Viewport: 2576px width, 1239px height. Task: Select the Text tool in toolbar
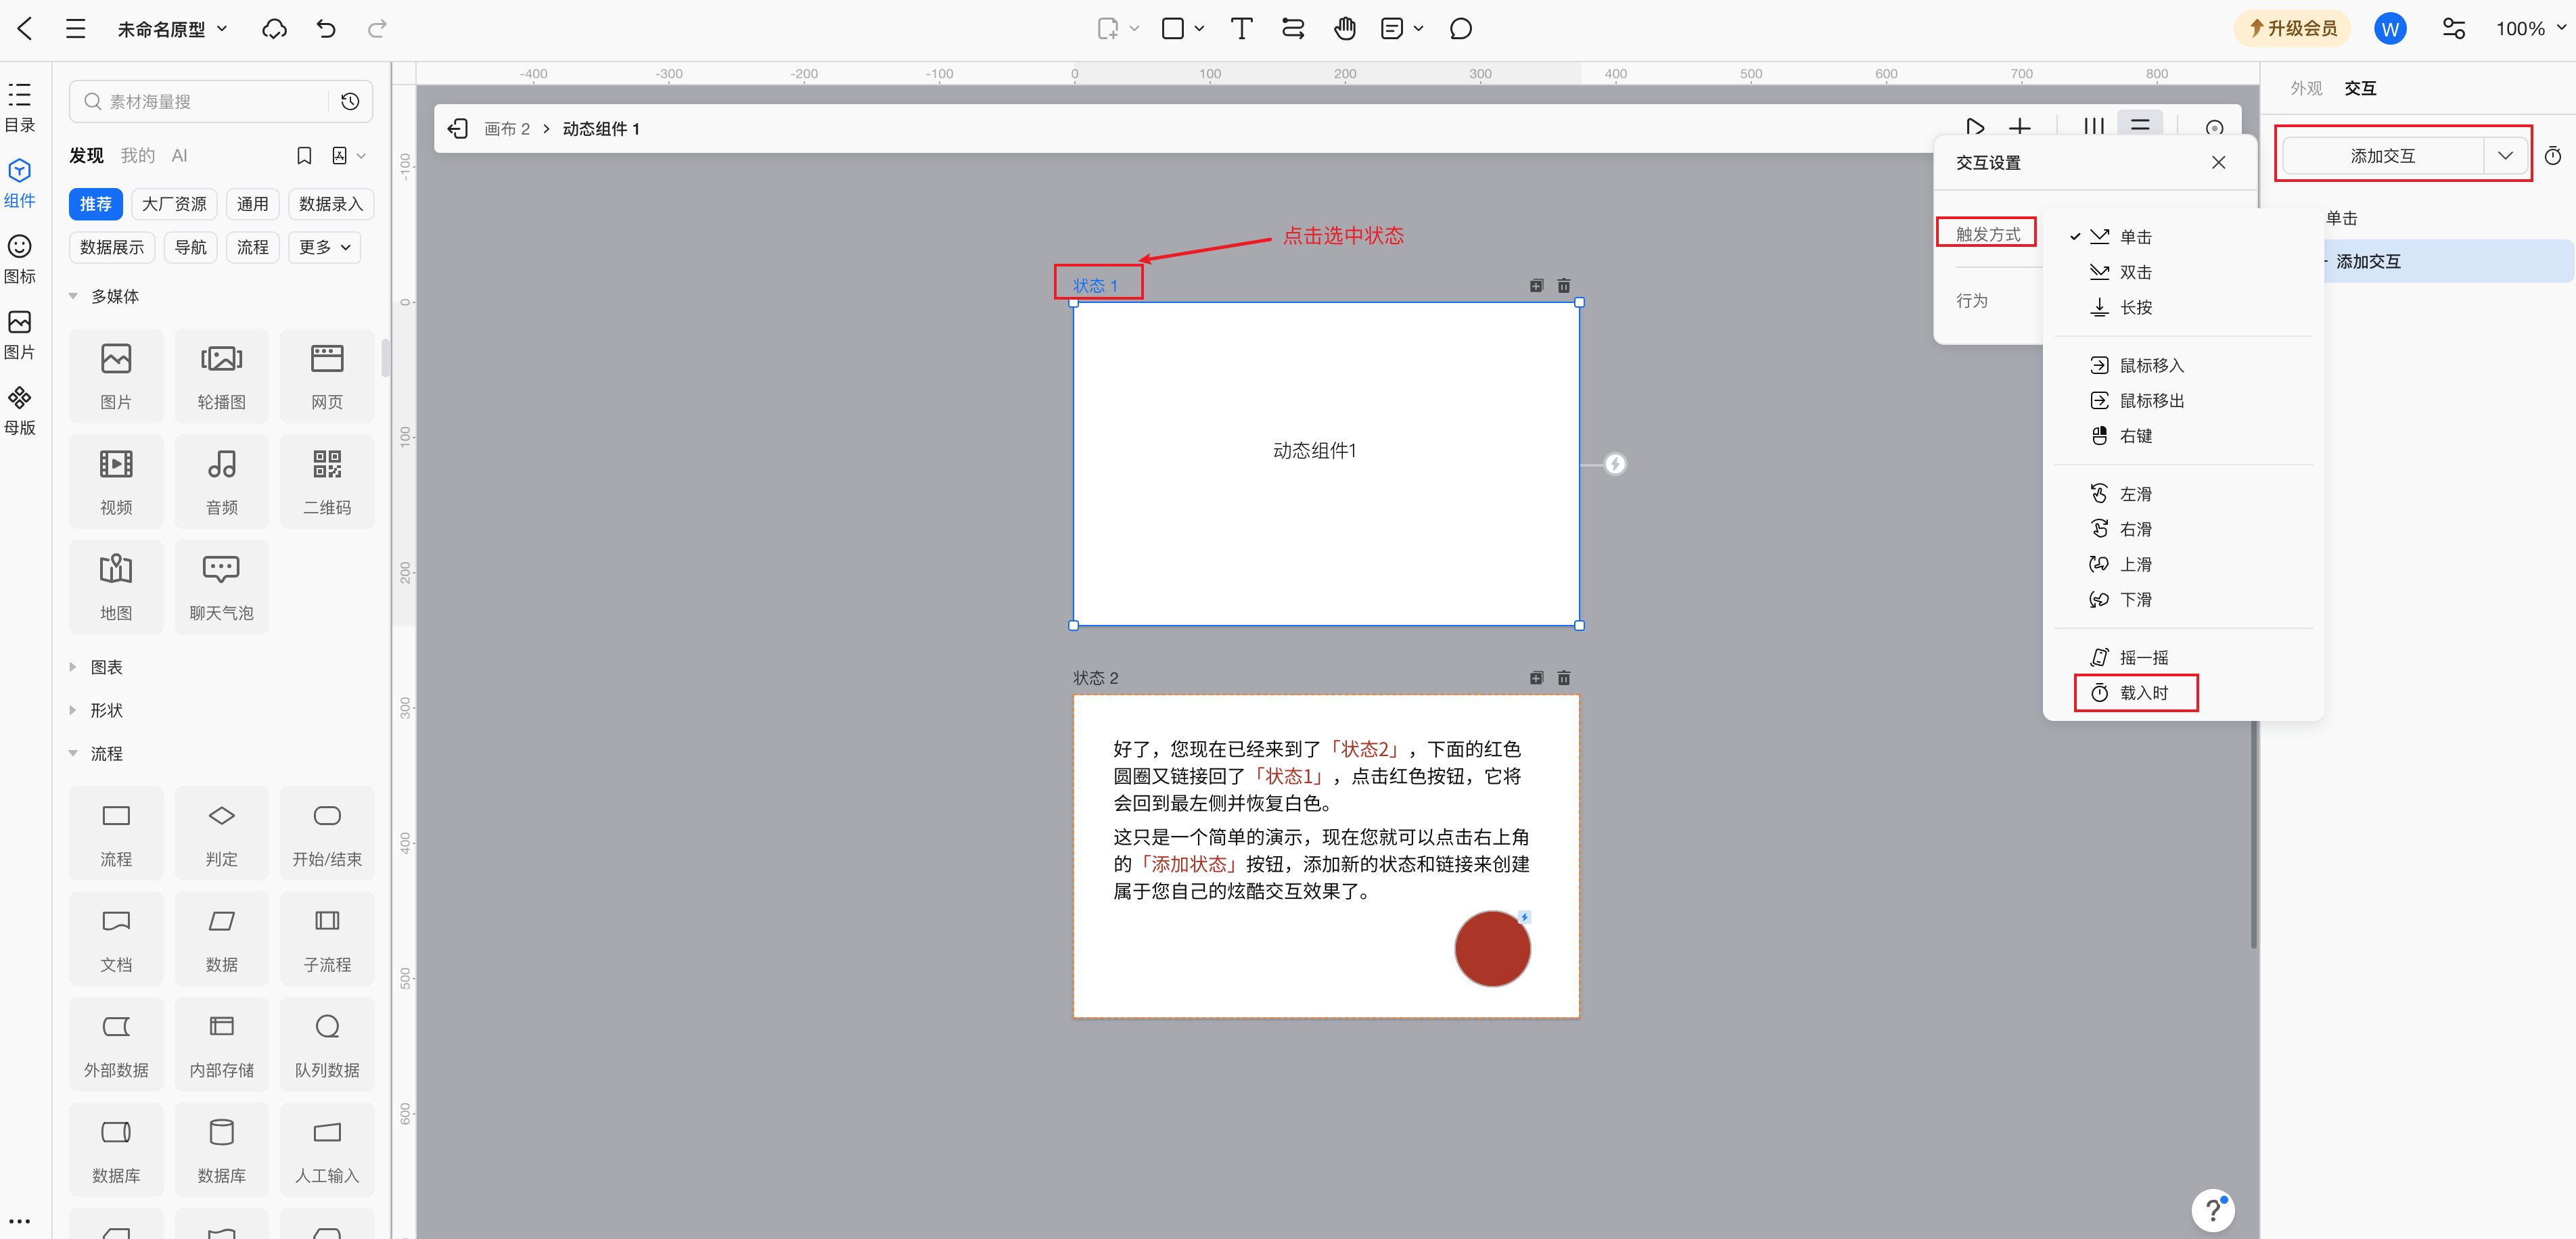pos(1241,29)
